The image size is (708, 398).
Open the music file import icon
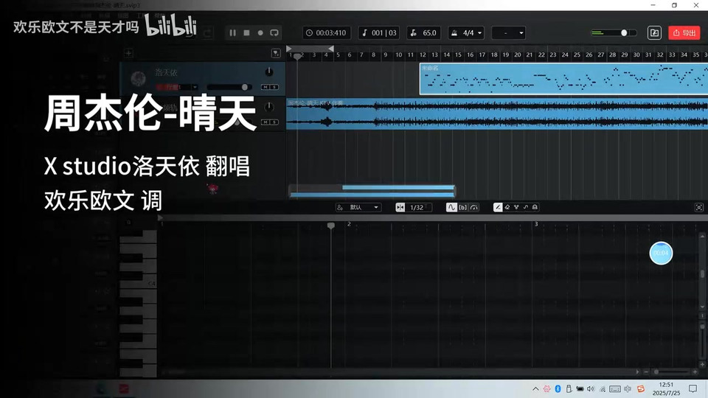coord(654,33)
